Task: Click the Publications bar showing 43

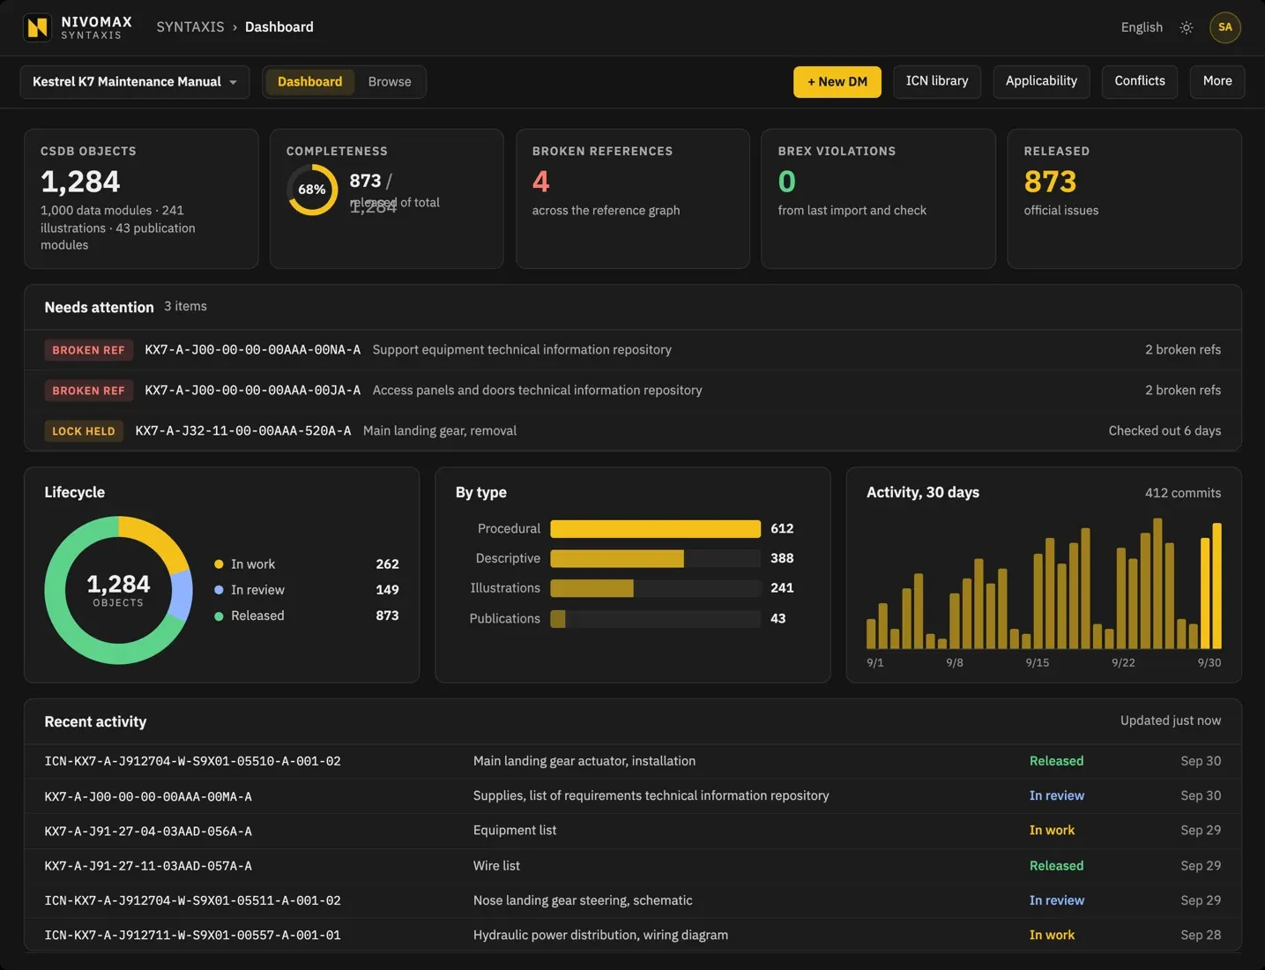Action: (558, 619)
